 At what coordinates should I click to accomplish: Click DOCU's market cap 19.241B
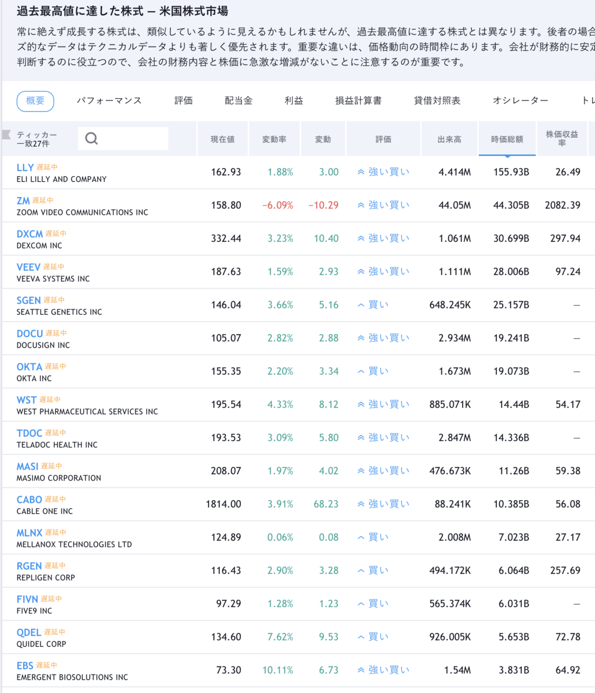pos(511,338)
